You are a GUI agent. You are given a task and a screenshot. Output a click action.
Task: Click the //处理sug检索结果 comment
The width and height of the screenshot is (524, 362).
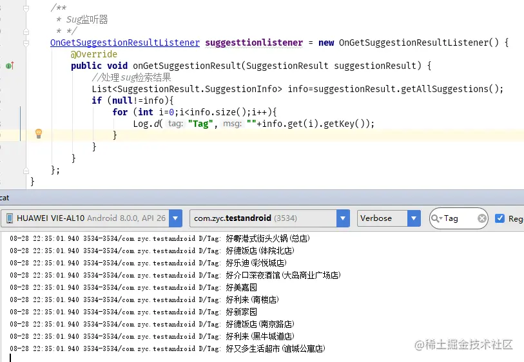click(131, 77)
